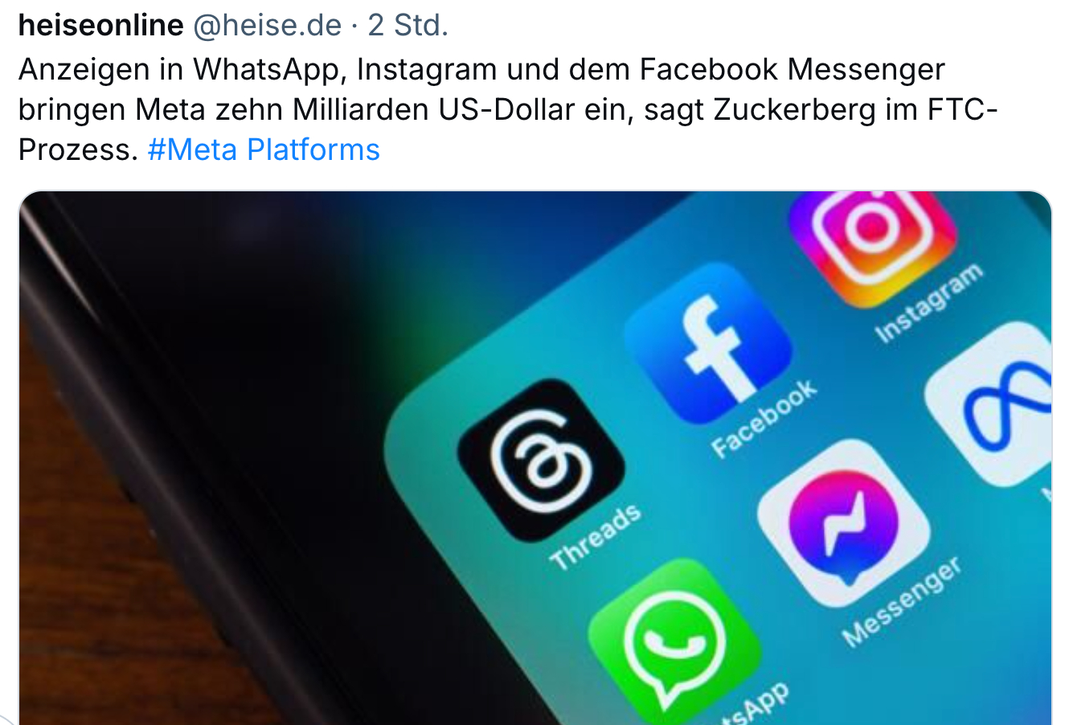This screenshot has width=1069, height=725.
Task: Click the 'Instagram' label under its icon
Action: tap(928, 303)
